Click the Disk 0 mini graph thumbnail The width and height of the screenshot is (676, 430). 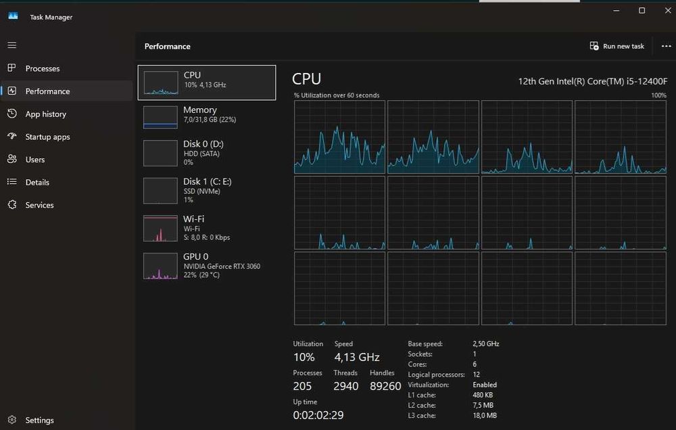[x=160, y=153]
